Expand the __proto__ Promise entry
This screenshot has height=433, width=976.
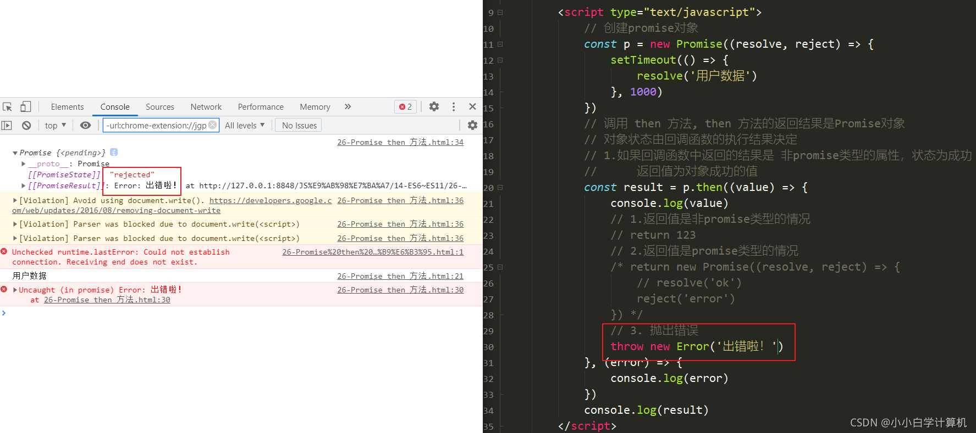[24, 164]
